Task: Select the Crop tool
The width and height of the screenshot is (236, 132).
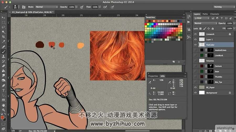Action: pos(3,37)
